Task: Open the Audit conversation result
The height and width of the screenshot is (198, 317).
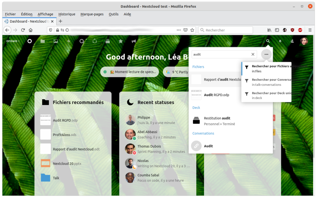Action: pyautogui.click(x=231, y=146)
